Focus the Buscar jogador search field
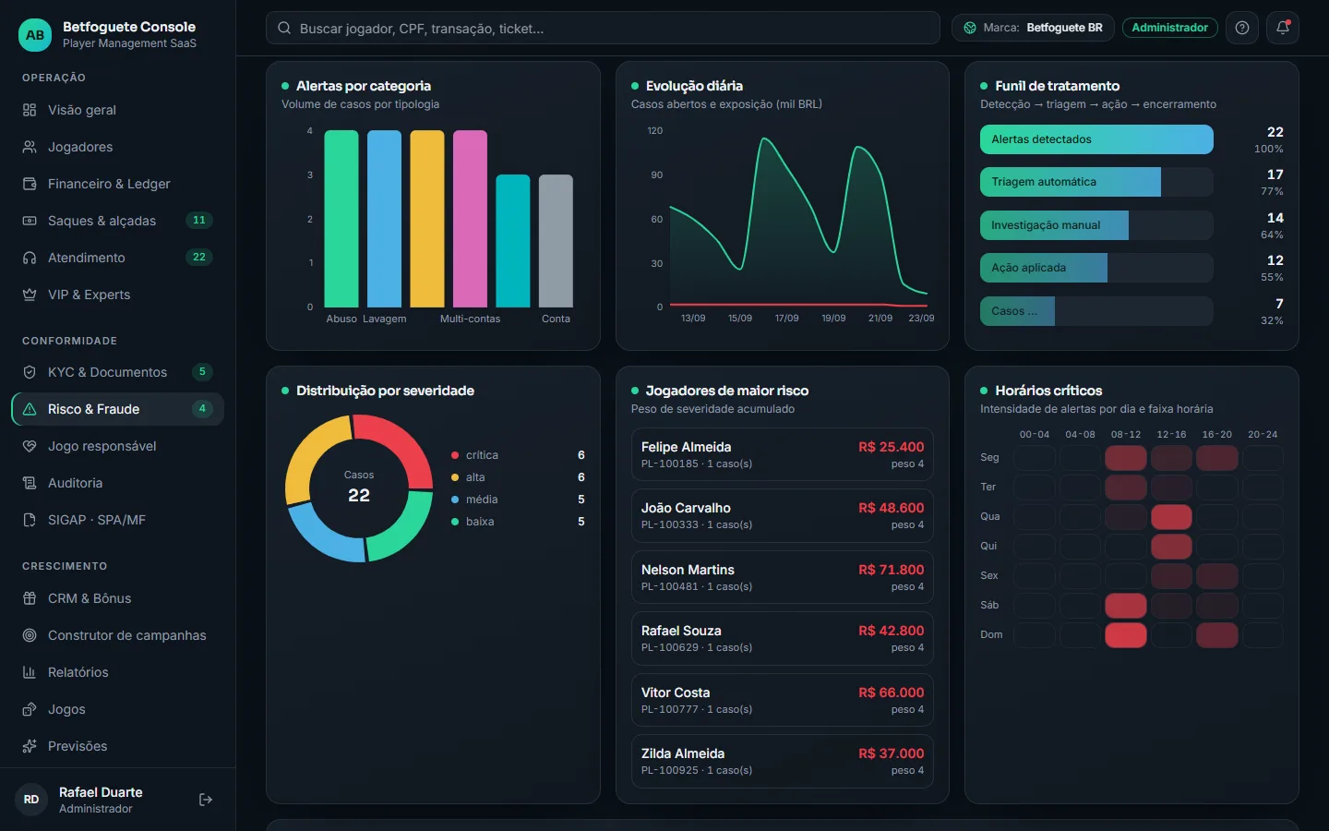The height and width of the screenshot is (831, 1329). point(603,29)
